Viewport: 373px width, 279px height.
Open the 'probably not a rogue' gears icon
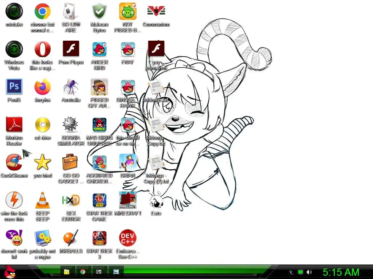pyautogui.click(x=42, y=238)
